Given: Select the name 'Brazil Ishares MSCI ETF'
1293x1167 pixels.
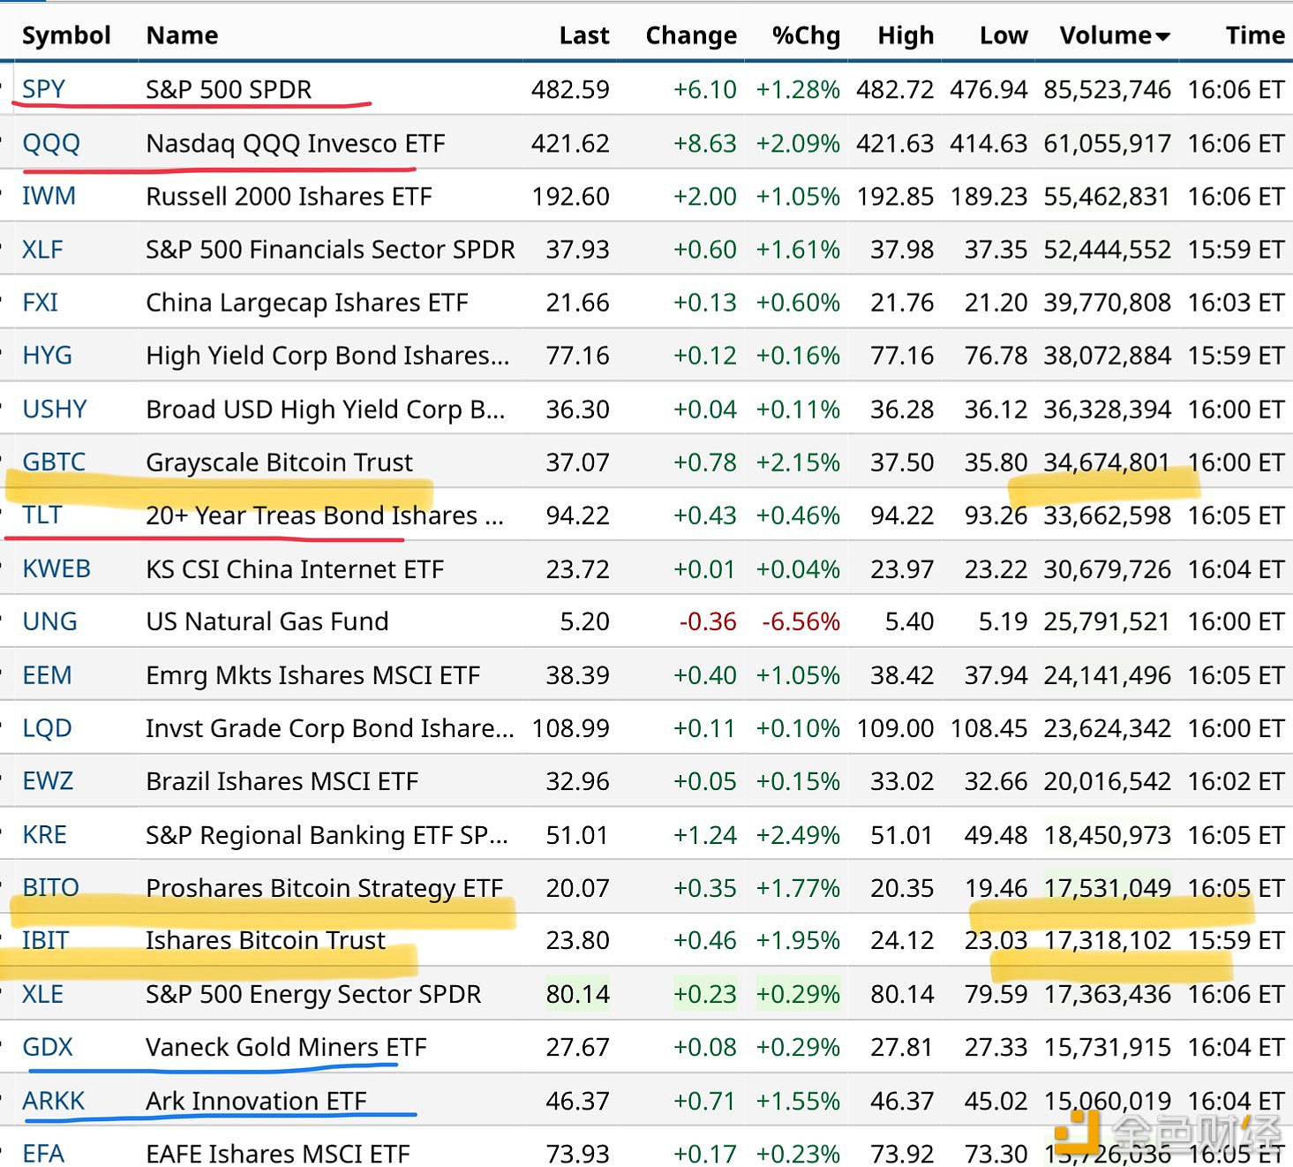Looking at the screenshot, I should (282, 781).
